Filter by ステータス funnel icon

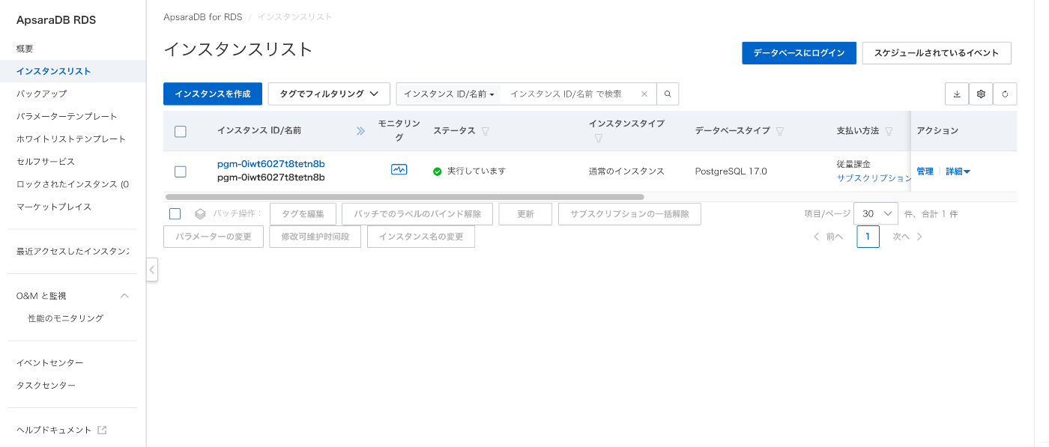[485, 131]
